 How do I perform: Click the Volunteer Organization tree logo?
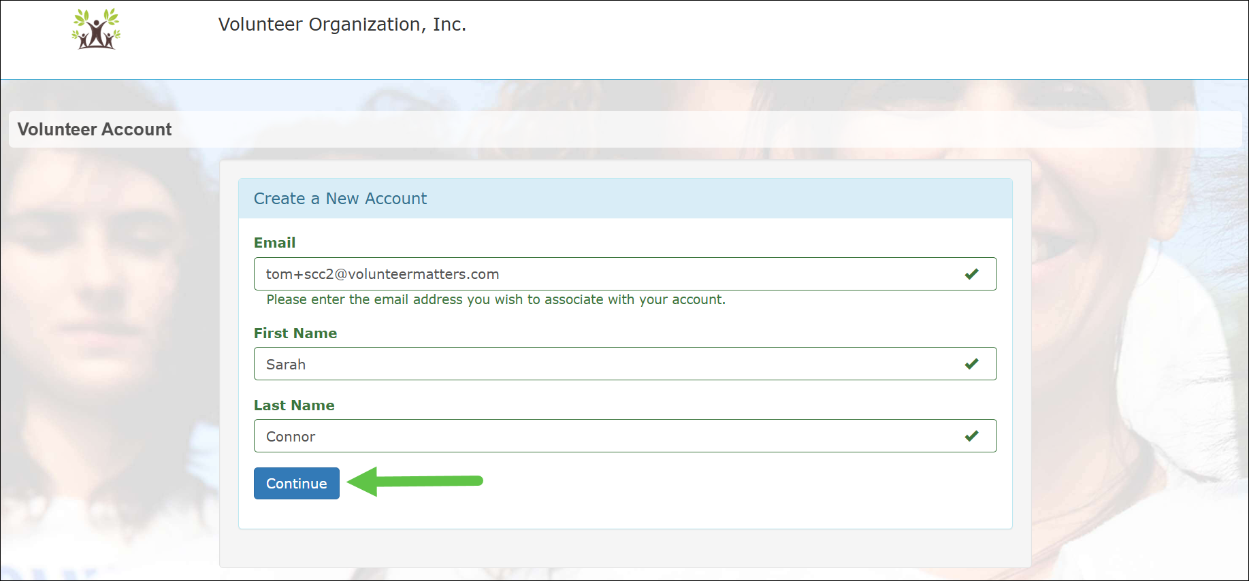96,29
